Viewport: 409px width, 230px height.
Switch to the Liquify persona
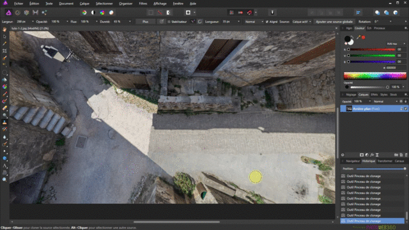click(x=17, y=13)
